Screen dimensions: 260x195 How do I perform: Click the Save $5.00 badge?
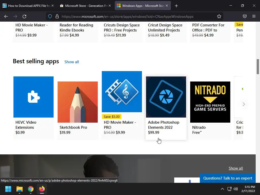click(112, 117)
